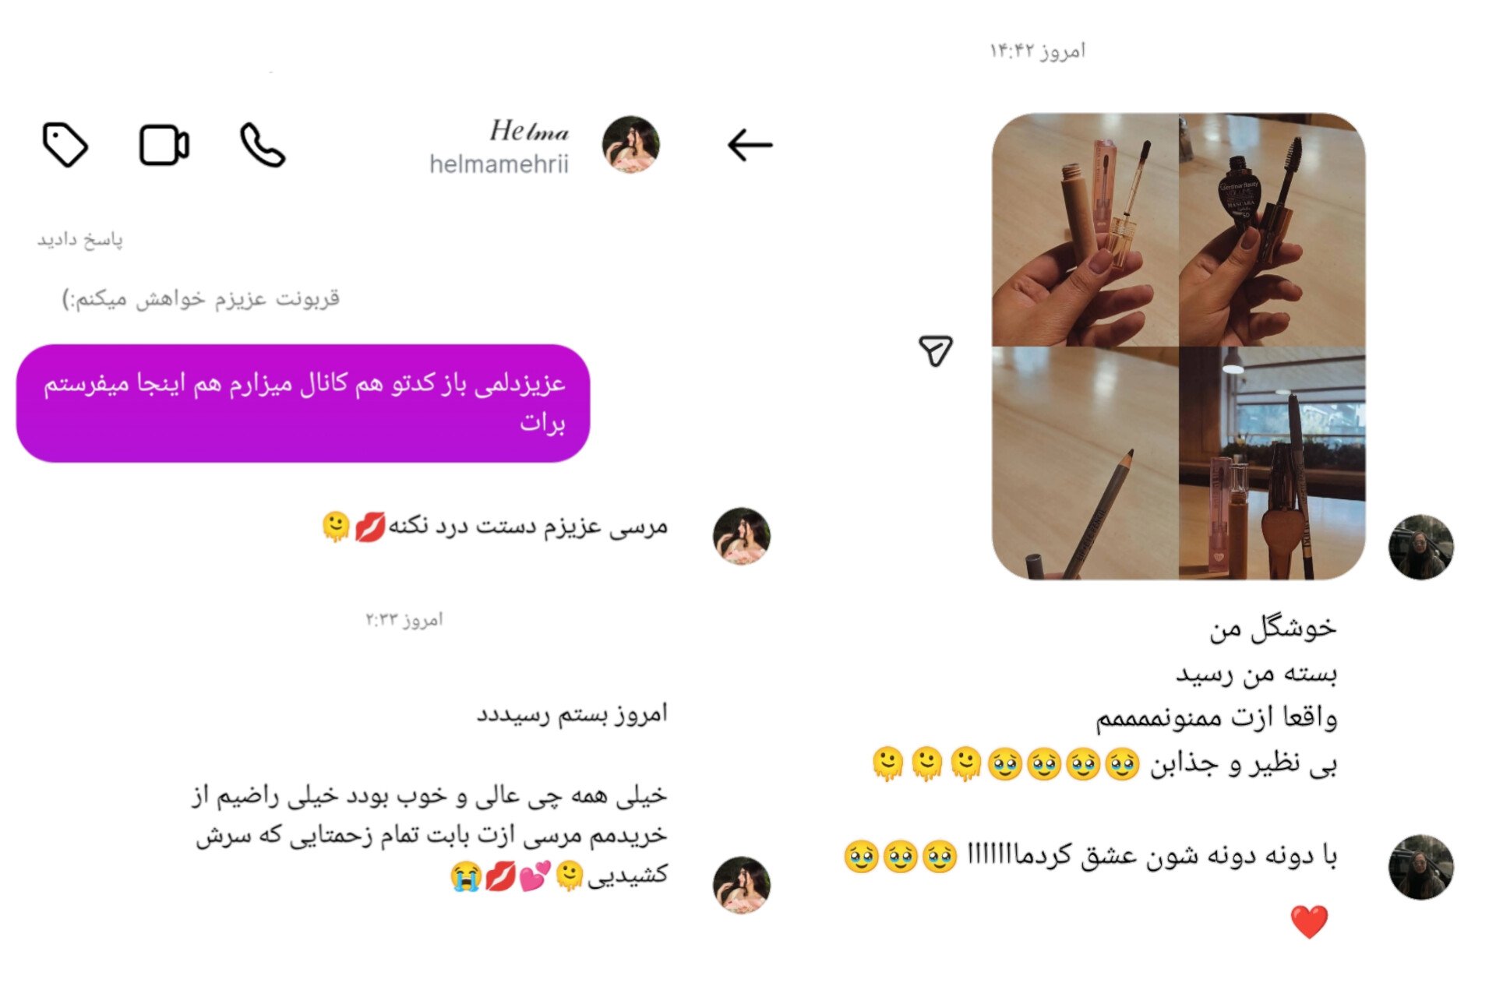Open helmamehrii username in header
1496x997 pixels.
click(x=499, y=164)
